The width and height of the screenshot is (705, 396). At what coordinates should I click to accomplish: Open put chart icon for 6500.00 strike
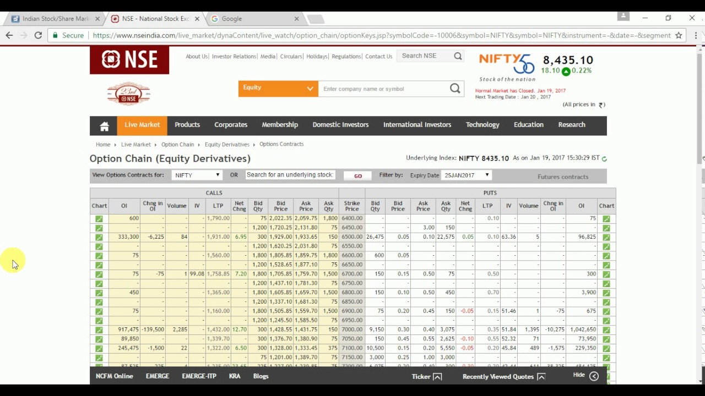pyautogui.click(x=606, y=237)
